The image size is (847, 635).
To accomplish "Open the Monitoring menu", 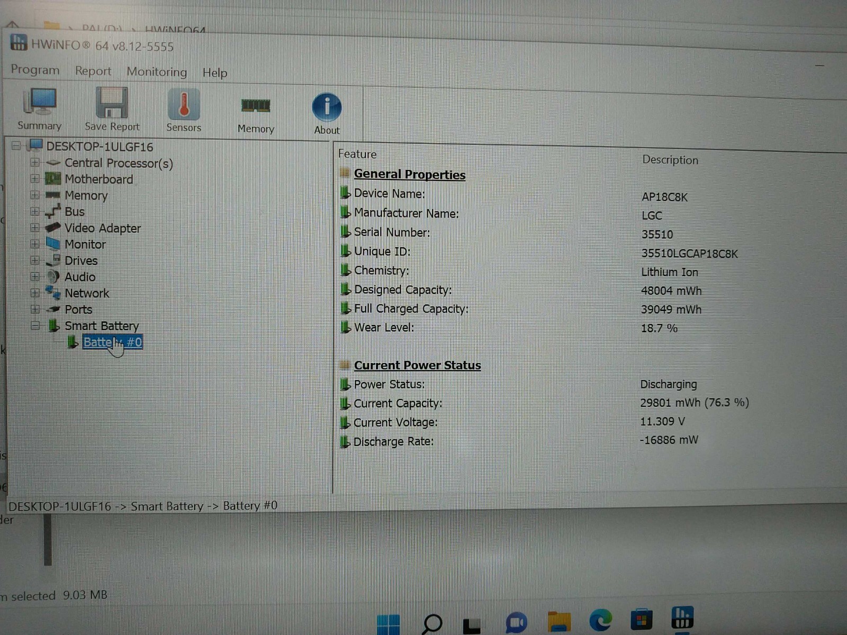I will point(157,72).
